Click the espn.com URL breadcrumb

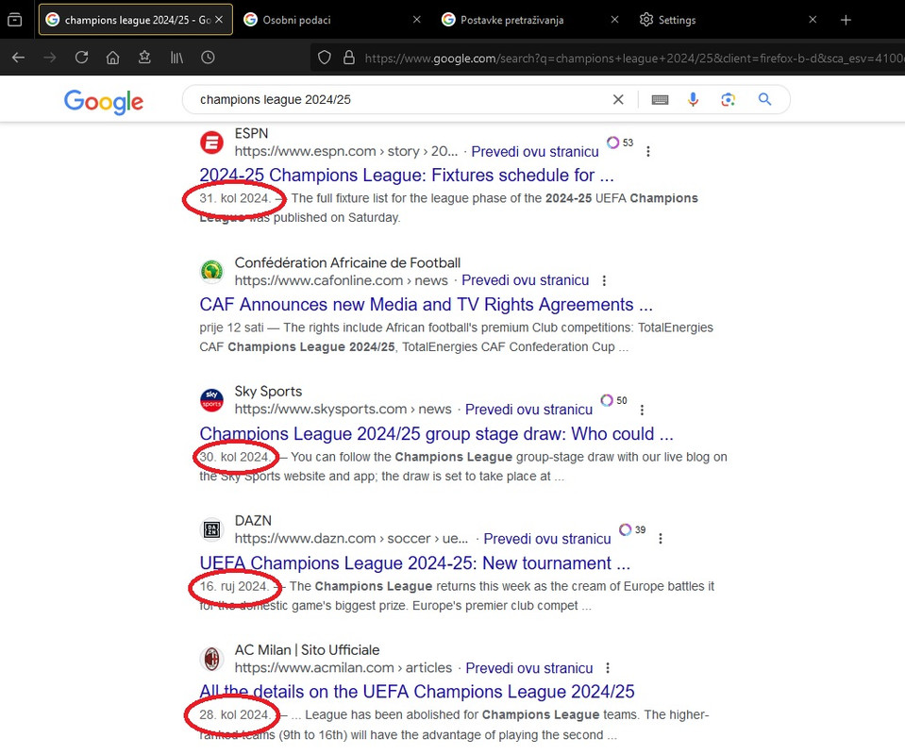point(345,152)
